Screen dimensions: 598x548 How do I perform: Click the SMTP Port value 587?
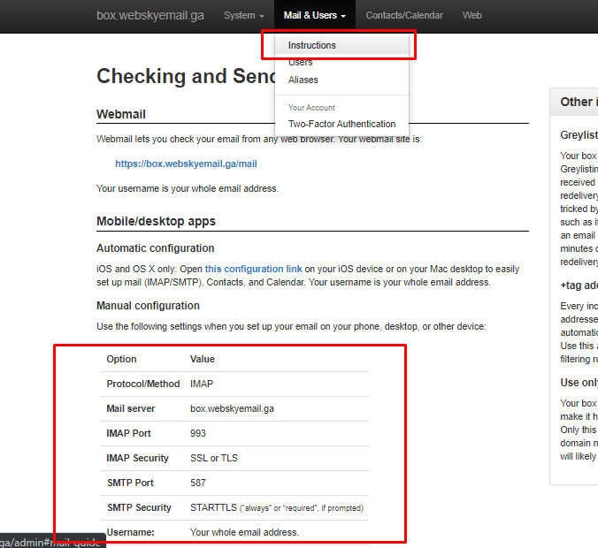[x=198, y=483]
